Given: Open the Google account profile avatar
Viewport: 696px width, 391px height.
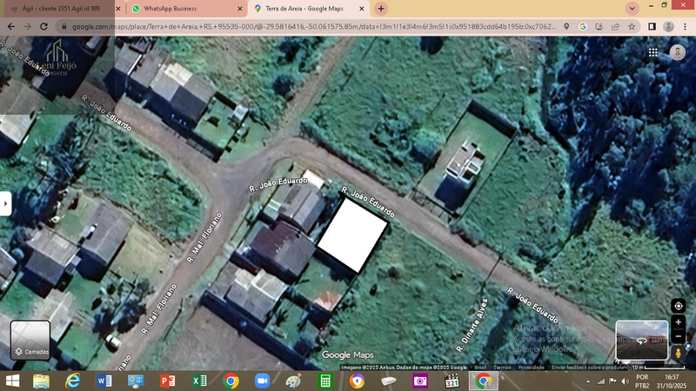Looking at the screenshot, I should click(x=678, y=52).
